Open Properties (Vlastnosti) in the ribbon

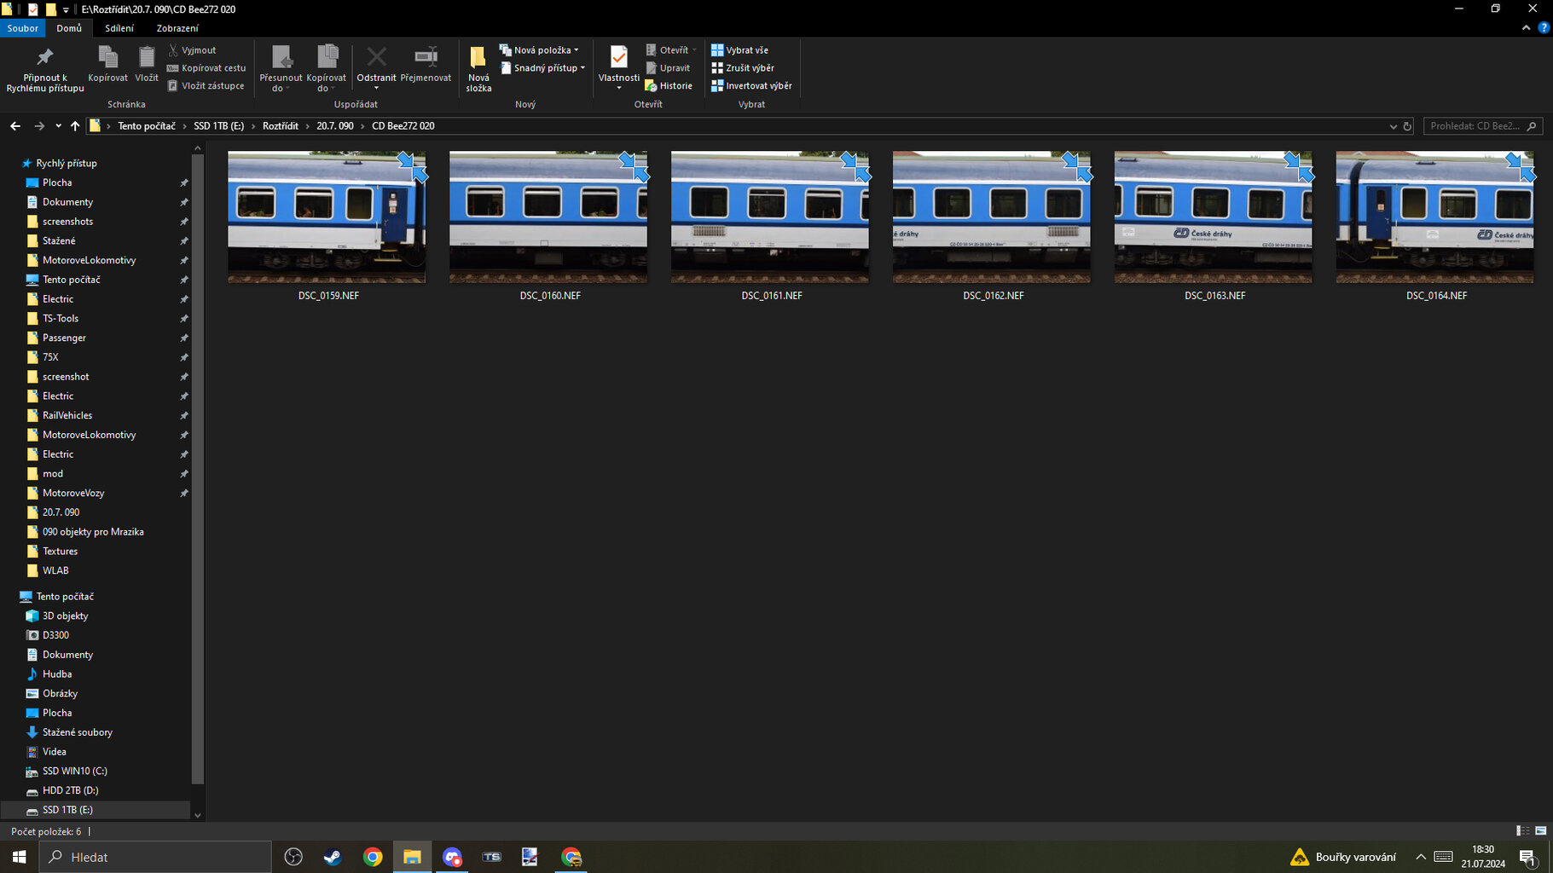point(618,58)
